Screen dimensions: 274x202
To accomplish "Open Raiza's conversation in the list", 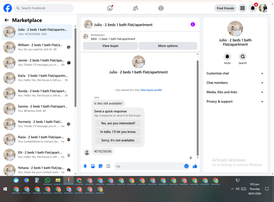I will 37,139.
